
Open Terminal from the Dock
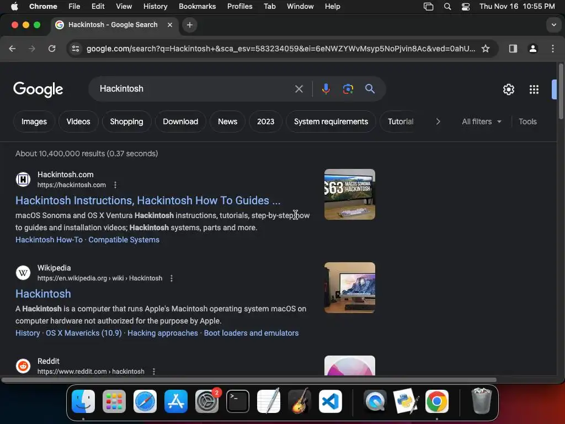[x=238, y=401]
